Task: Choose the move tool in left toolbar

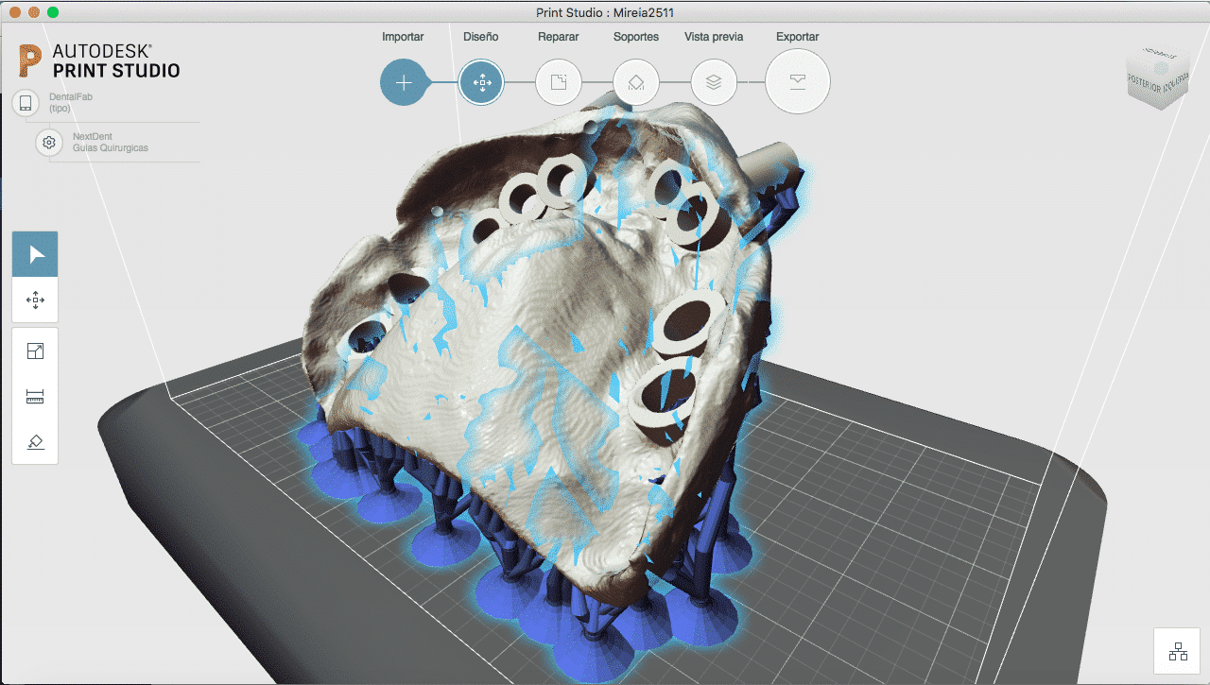Action: [x=36, y=300]
